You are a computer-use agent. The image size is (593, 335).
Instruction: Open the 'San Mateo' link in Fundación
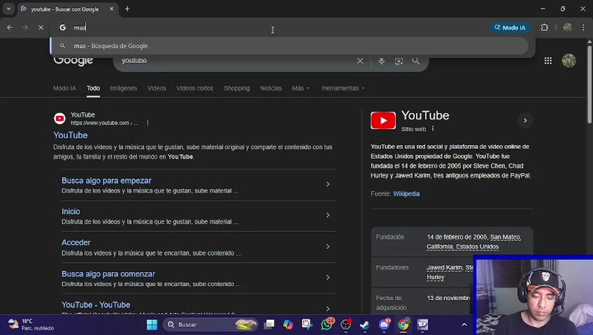click(505, 237)
